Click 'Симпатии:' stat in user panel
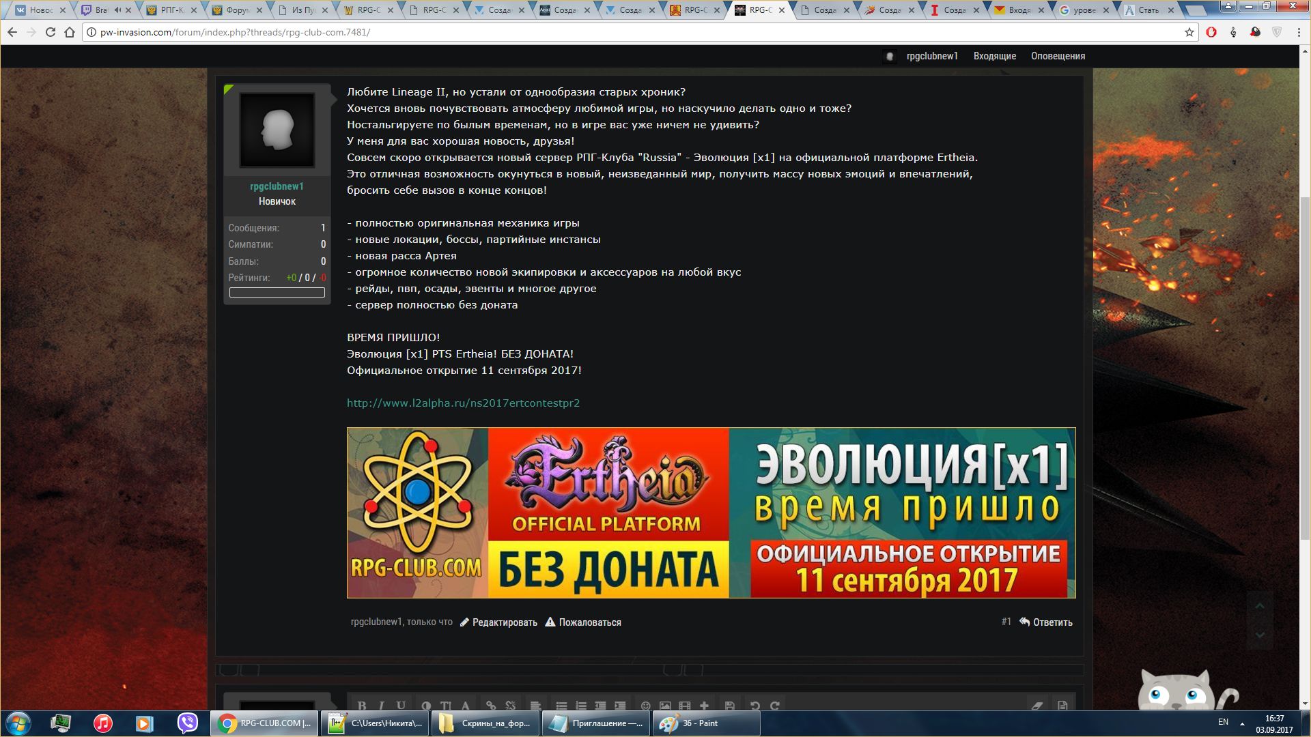1311x737 pixels. click(x=251, y=244)
